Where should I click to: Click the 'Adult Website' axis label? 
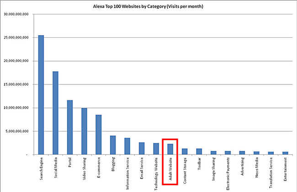pos(170,169)
